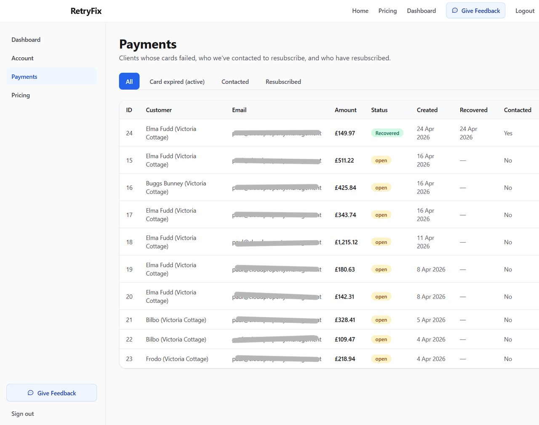Click Frodo (Victoria Cottage) customer cell
Image resolution: width=539 pixels, height=425 pixels.
(177, 359)
